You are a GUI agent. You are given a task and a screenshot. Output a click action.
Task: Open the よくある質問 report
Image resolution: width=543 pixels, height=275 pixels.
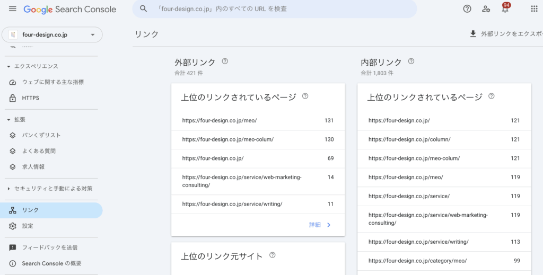[51, 151]
